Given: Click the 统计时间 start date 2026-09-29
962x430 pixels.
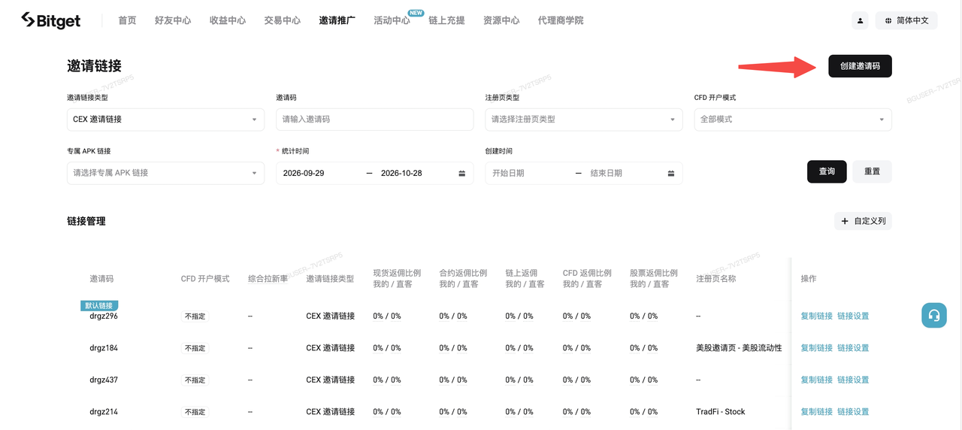Looking at the screenshot, I should pos(304,173).
